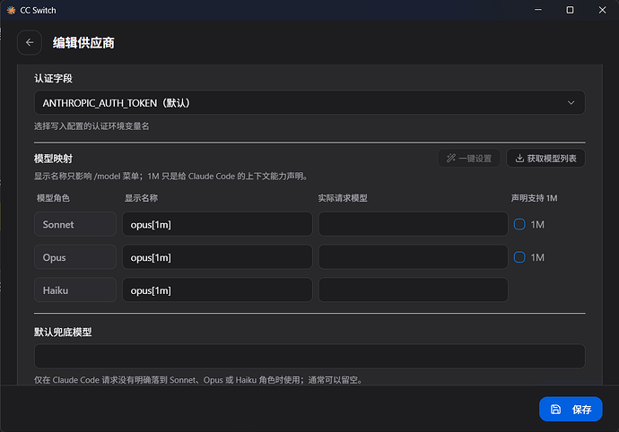Screen dimensions: 619x432
Task: Focus the Haiku display name field
Action: (x=217, y=290)
